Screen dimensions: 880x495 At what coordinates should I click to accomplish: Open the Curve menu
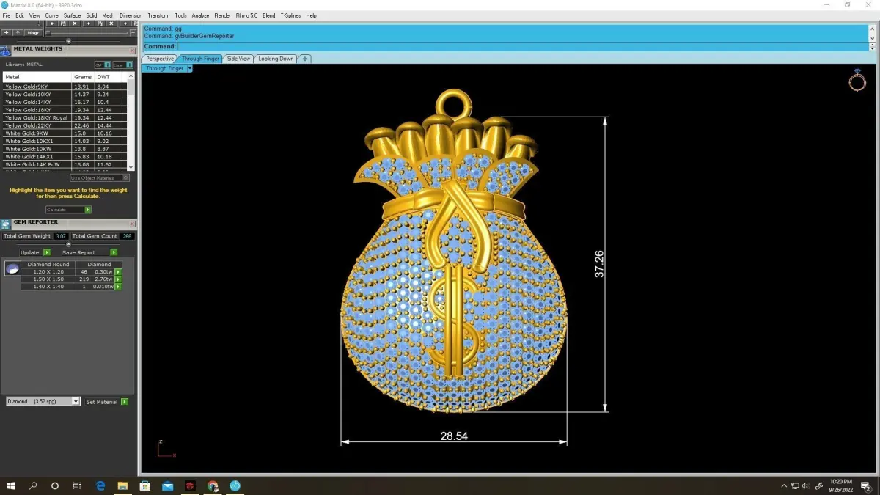tap(51, 15)
